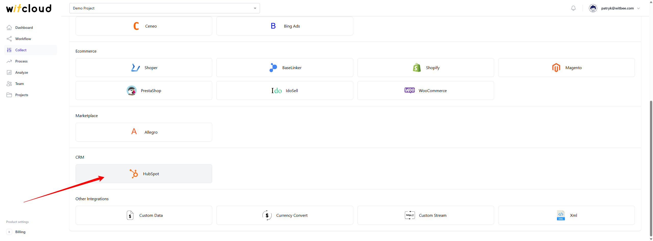
Task: Select the Custom Stream card
Action: point(426,215)
